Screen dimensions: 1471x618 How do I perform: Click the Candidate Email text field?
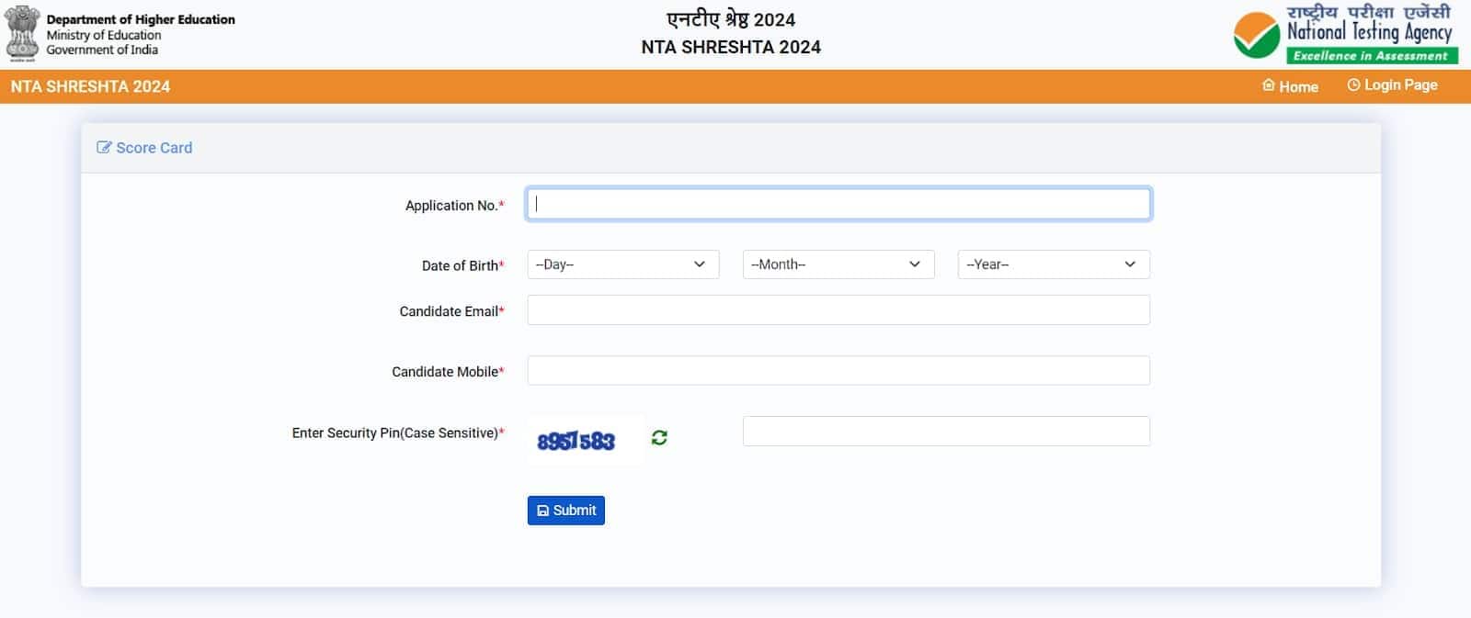[838, 310]
